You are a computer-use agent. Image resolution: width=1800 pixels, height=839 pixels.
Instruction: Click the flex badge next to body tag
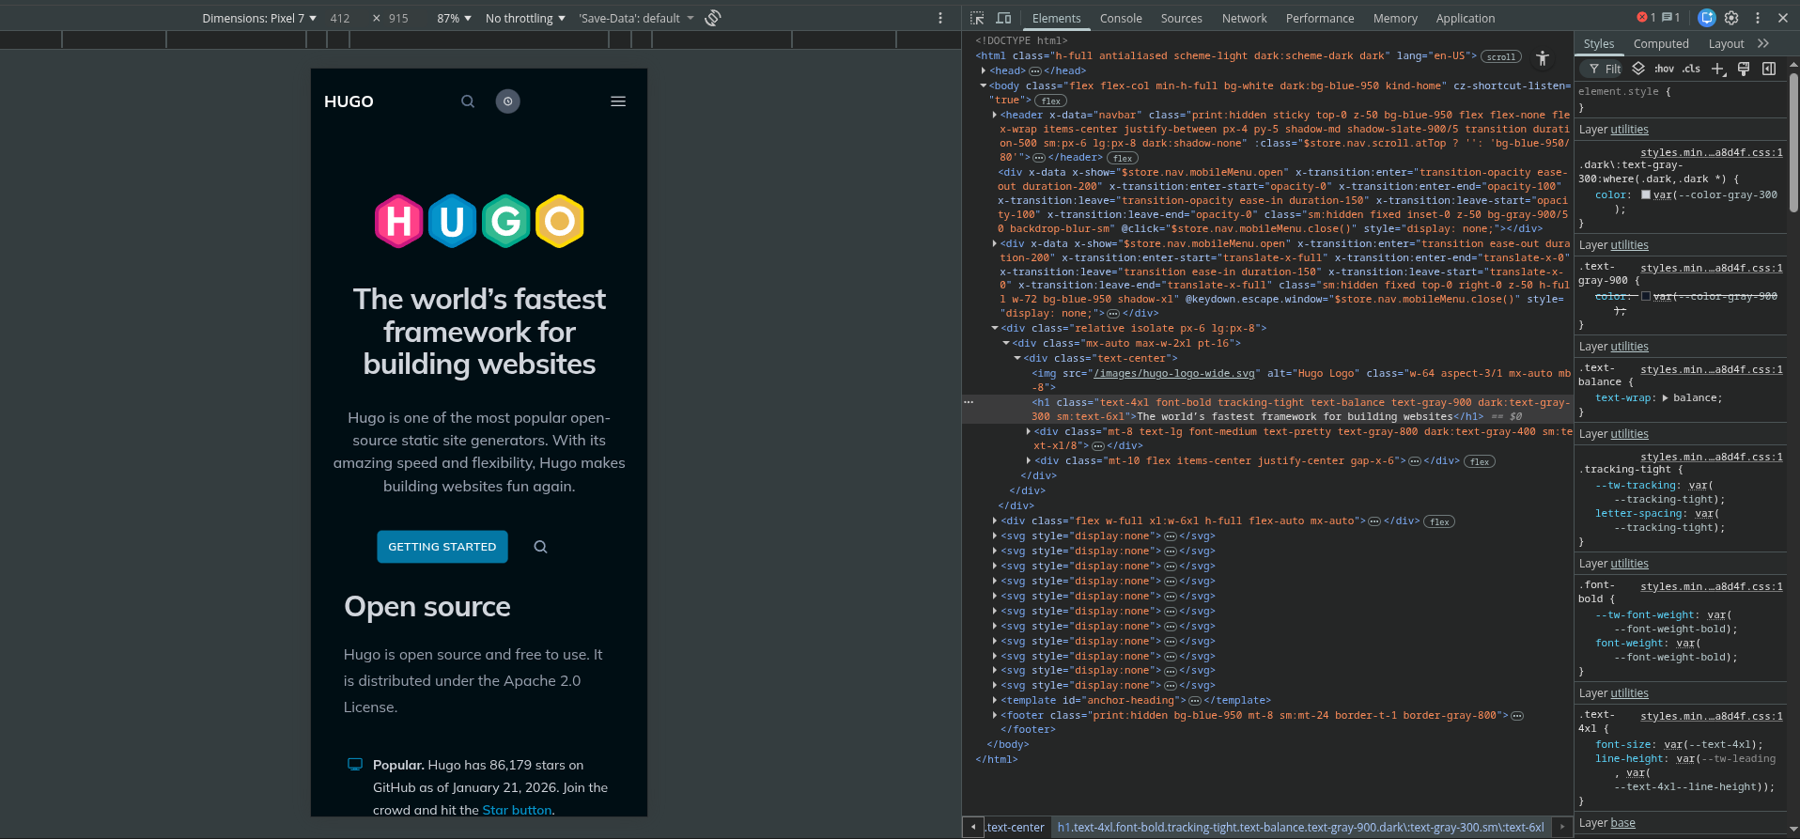click(x=1050, y=101)
